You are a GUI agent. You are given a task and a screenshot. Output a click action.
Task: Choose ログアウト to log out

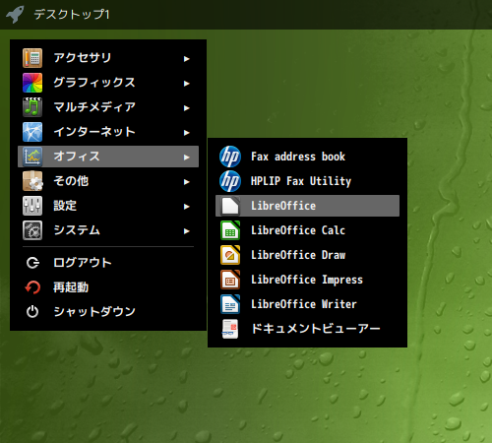[108, 263]
